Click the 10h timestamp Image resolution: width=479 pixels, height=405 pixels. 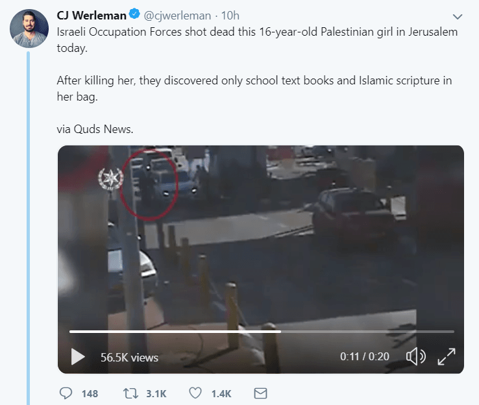point(230,16)
